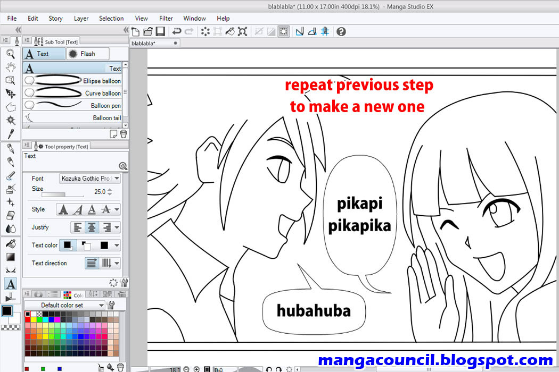
Task: Open the Filter menu
Action: (x=166, y=18)
